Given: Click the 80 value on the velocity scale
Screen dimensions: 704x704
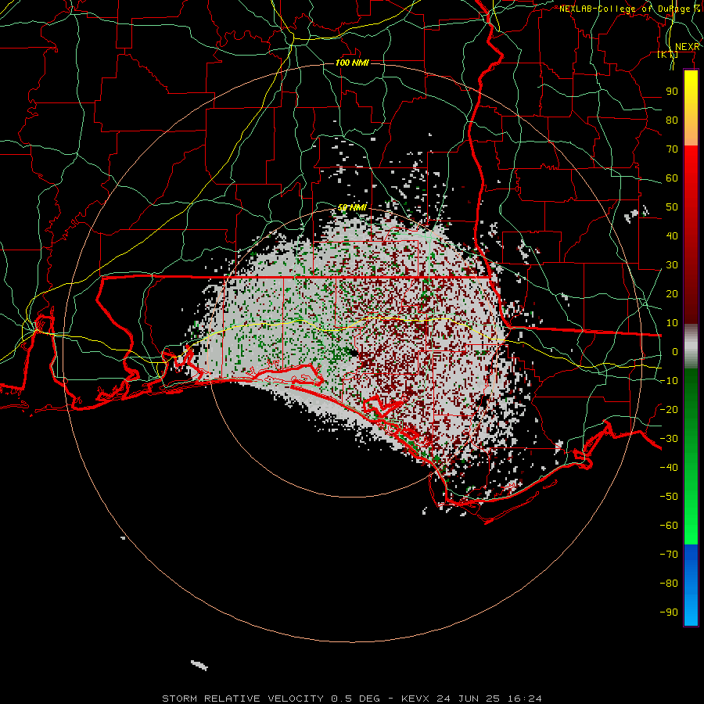Looking at the screenshot, I should pos(672,120).
